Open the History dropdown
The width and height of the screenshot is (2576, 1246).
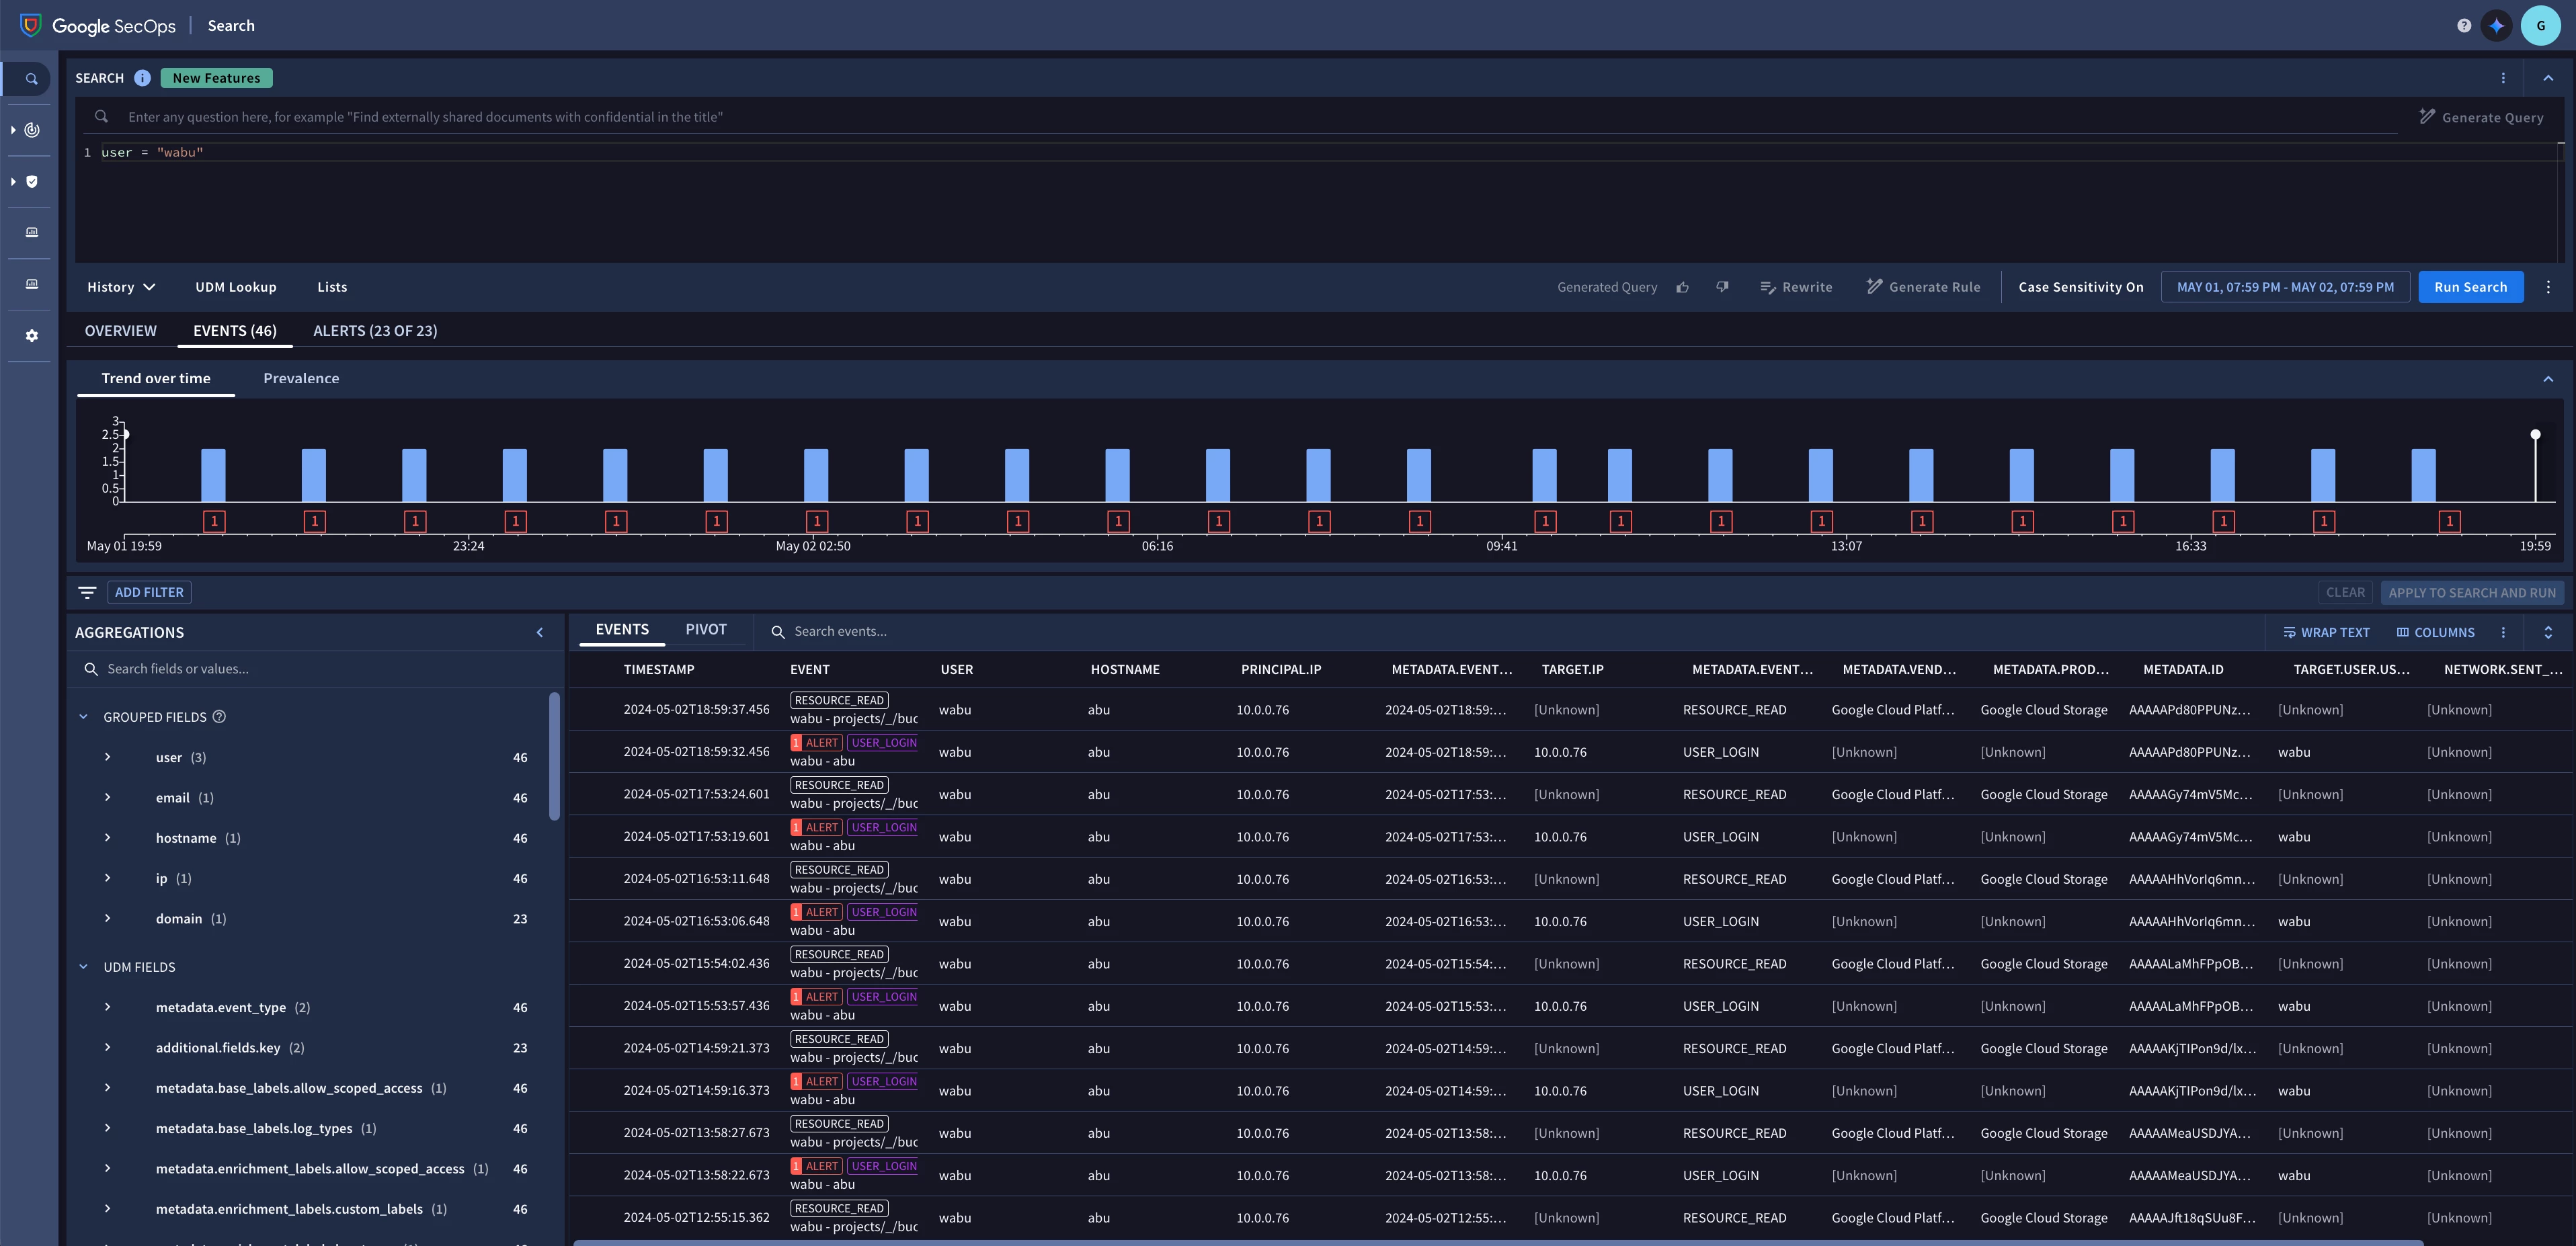point(121,288)
